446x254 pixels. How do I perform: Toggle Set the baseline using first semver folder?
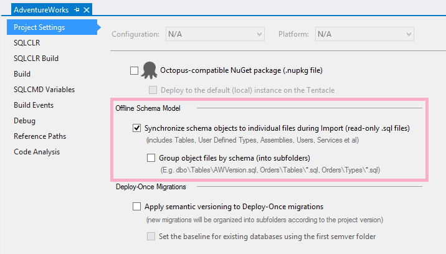coord(151,237)
